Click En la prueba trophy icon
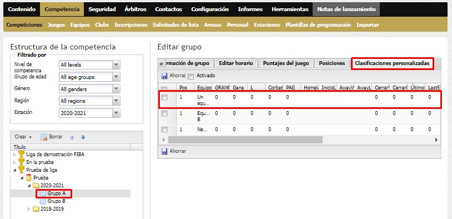Viewport: 452px width, 219px height. click(x=21, y=162)
